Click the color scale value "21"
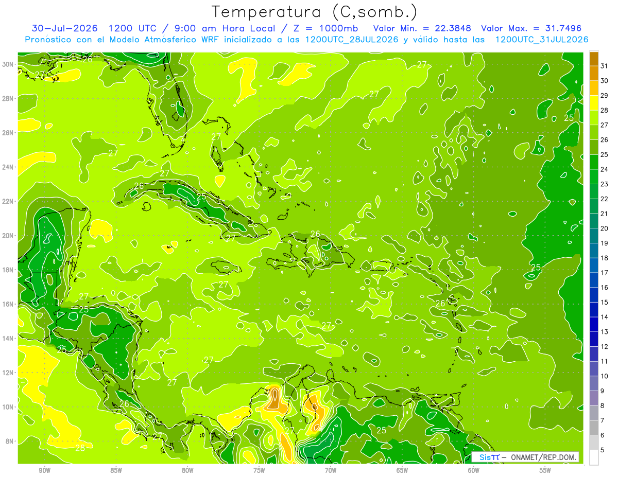Image resolution: width=618 pixels, height=477 pixels. pos(605,214)
